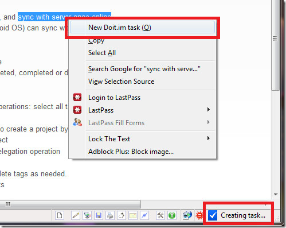This screenshot has width=286, height=228.
Task: Click the blue lightning bolt icon
Action: (x=144, y=215)
